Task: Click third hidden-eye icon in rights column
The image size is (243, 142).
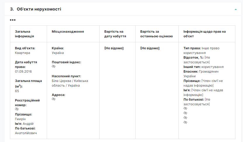Action: [185, 118]
